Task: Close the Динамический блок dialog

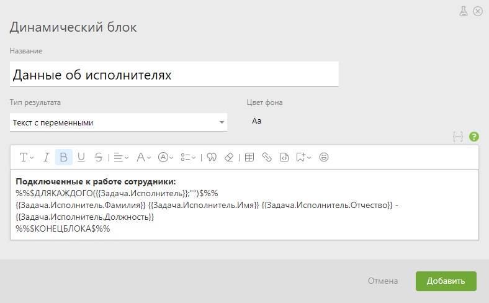Action: click(478, 11)
